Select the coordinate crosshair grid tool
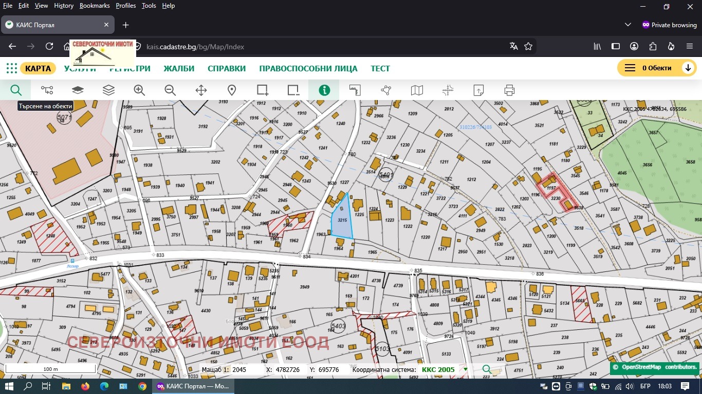 pos(448,90)
